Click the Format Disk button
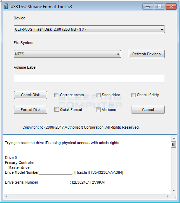Screen dimensions: 180x203 pos(31,110)
